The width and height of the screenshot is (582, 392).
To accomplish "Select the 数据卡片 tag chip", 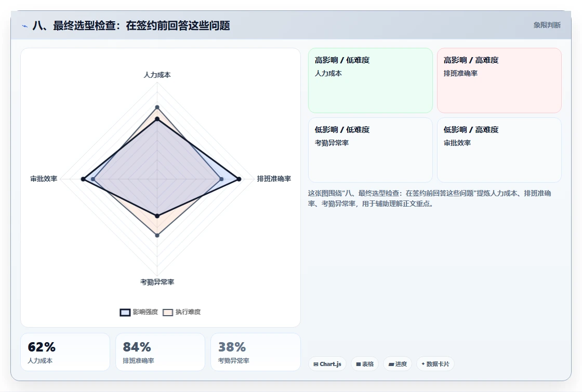I will (x=435, y=364).
